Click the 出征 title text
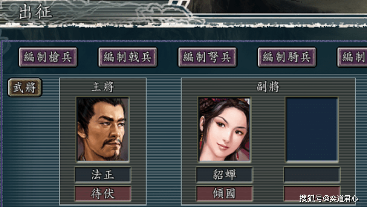The image size is (367, 207). 35,12
